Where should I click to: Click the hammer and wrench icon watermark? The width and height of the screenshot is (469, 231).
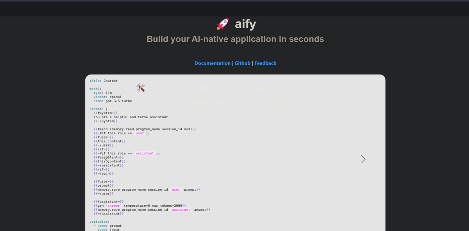click(x=141, y=88)
